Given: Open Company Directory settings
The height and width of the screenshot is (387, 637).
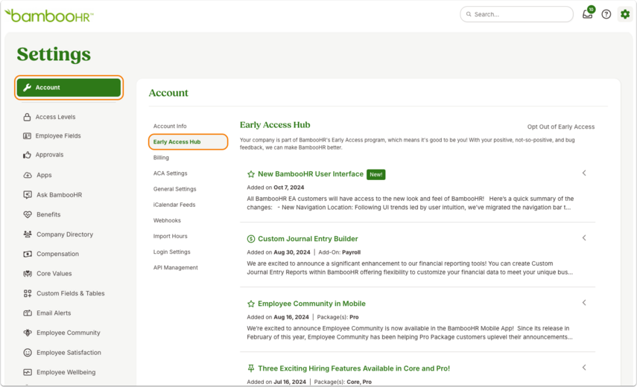Looking at the screenshot, I should (65, 234).
